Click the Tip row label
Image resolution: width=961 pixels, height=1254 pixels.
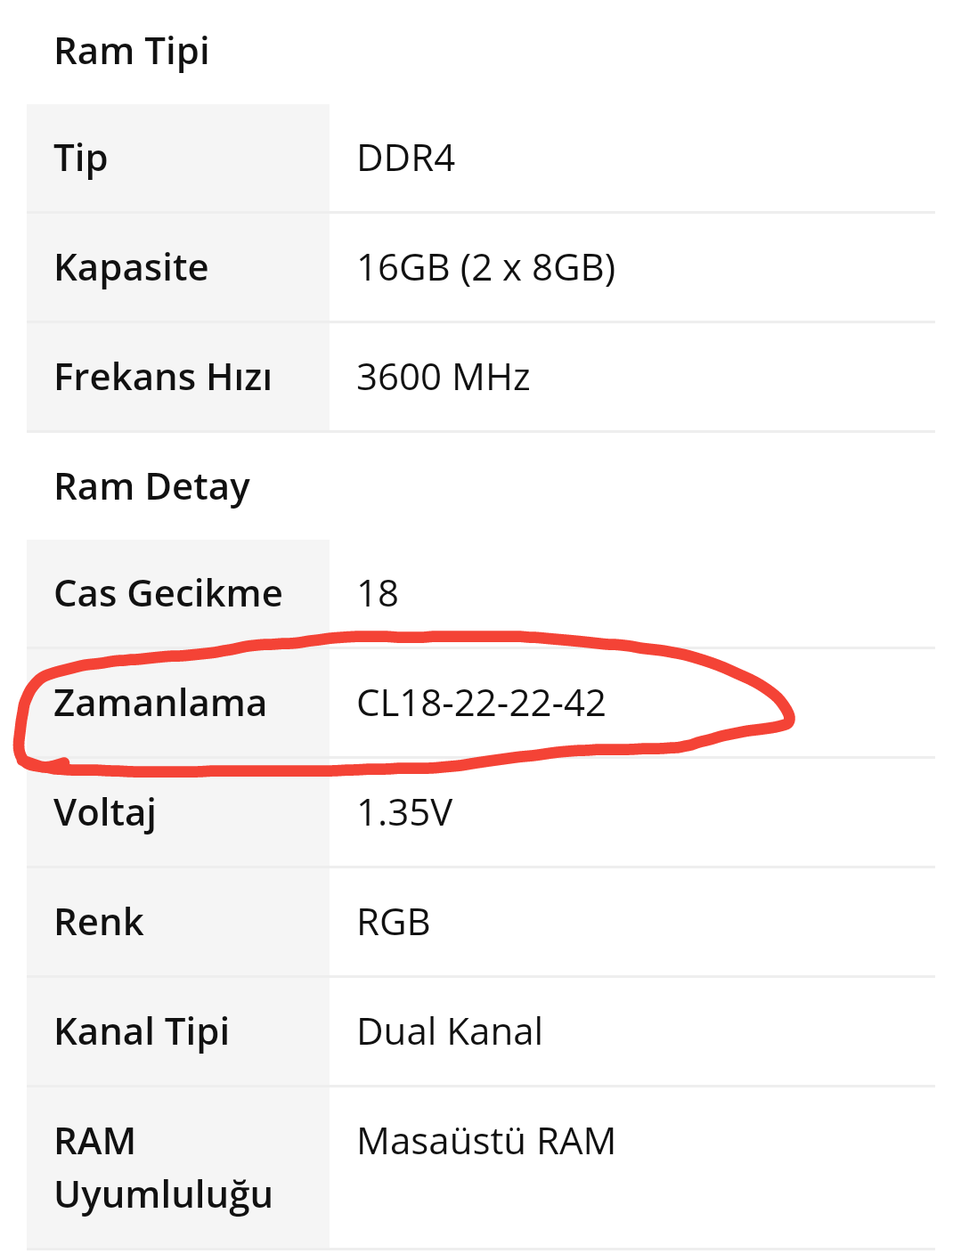click(81, 159)
